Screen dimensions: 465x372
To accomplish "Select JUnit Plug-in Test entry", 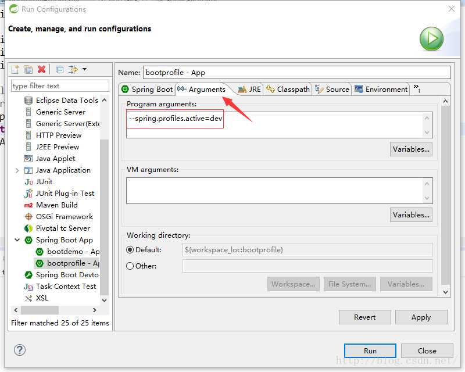I will (x=65, y=194).
